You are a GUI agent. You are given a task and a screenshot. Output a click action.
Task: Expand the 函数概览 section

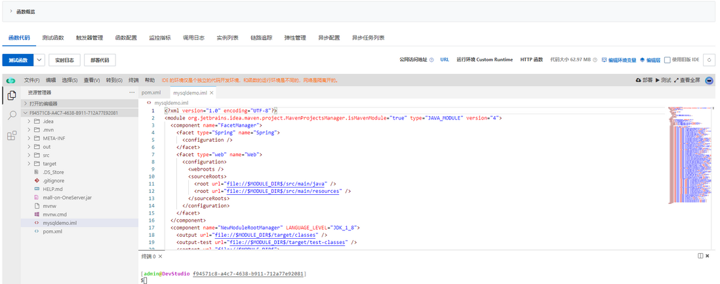click(x=11, y=11)
